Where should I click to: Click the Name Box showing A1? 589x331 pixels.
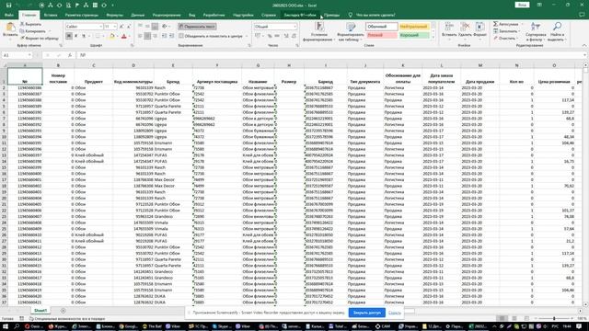click(17, 55)
